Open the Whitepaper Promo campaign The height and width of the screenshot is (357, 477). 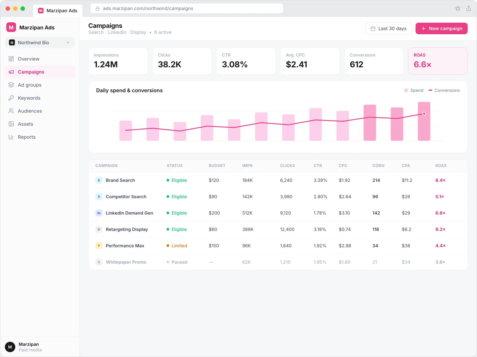pyautogui.click(x=126, y=262)
